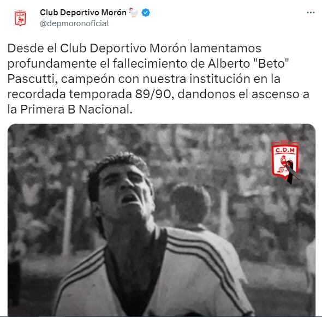Click the 'Primera B Nacional' text
Viewport: 322px width, 317px height.
point(75,110)
